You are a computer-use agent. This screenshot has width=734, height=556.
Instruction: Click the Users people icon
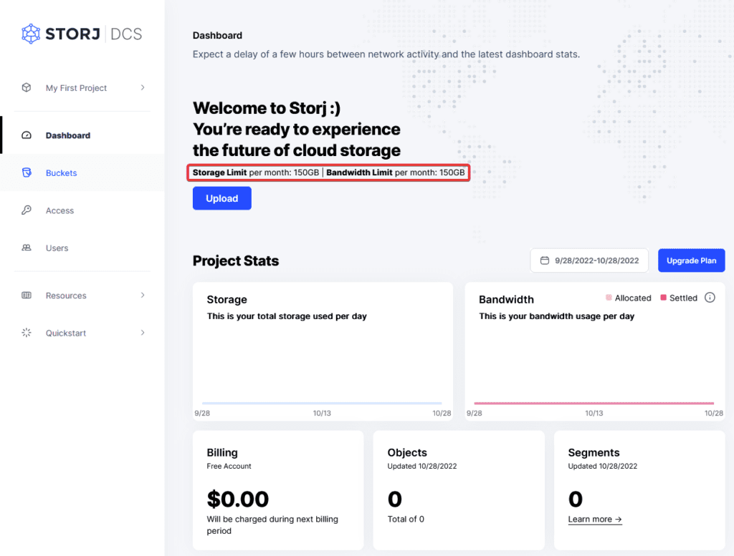(x=27, y=248)
